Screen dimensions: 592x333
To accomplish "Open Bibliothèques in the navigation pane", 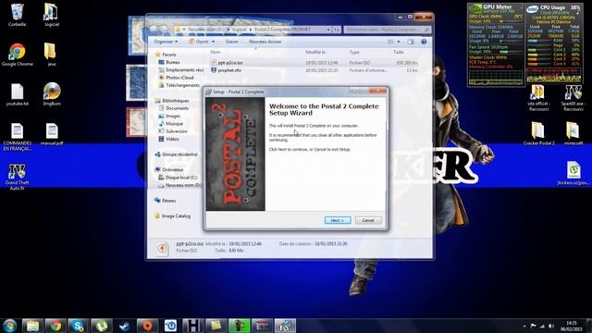I will pyautogui.click(x=175, y=101).
